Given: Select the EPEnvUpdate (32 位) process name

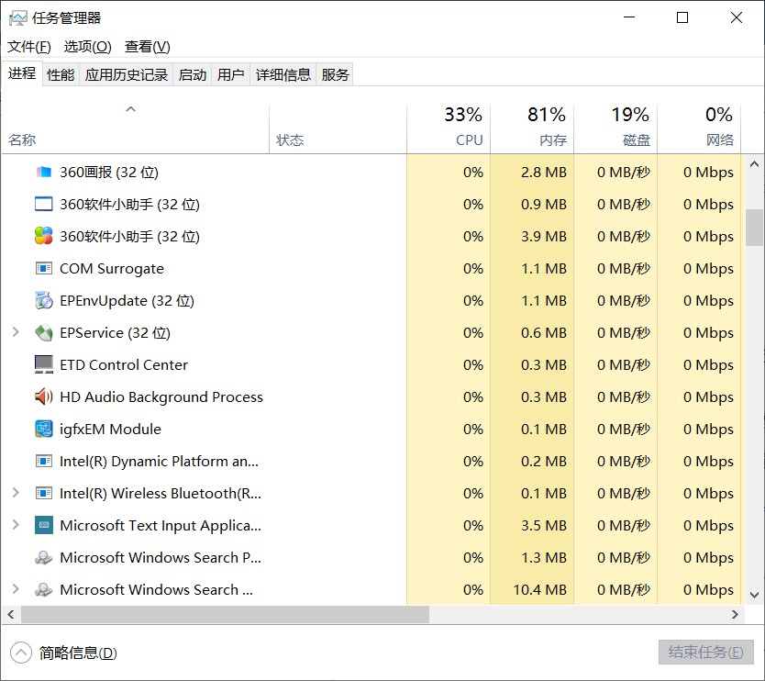Looking at the screenshot, I should pos(127,301).
